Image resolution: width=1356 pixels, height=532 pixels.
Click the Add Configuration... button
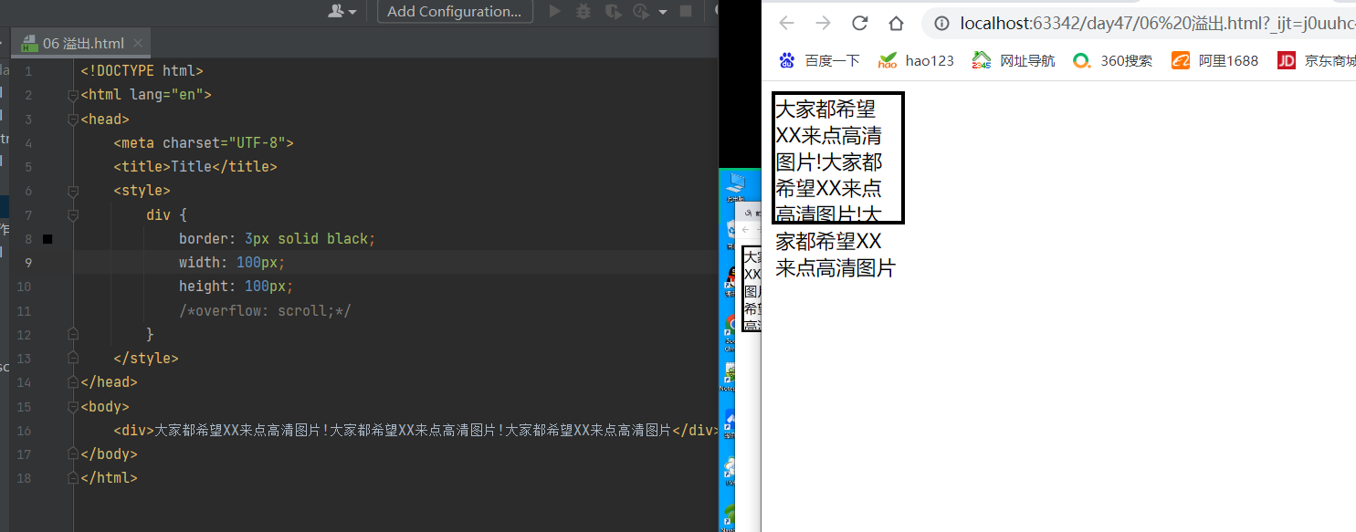(455, 11)
